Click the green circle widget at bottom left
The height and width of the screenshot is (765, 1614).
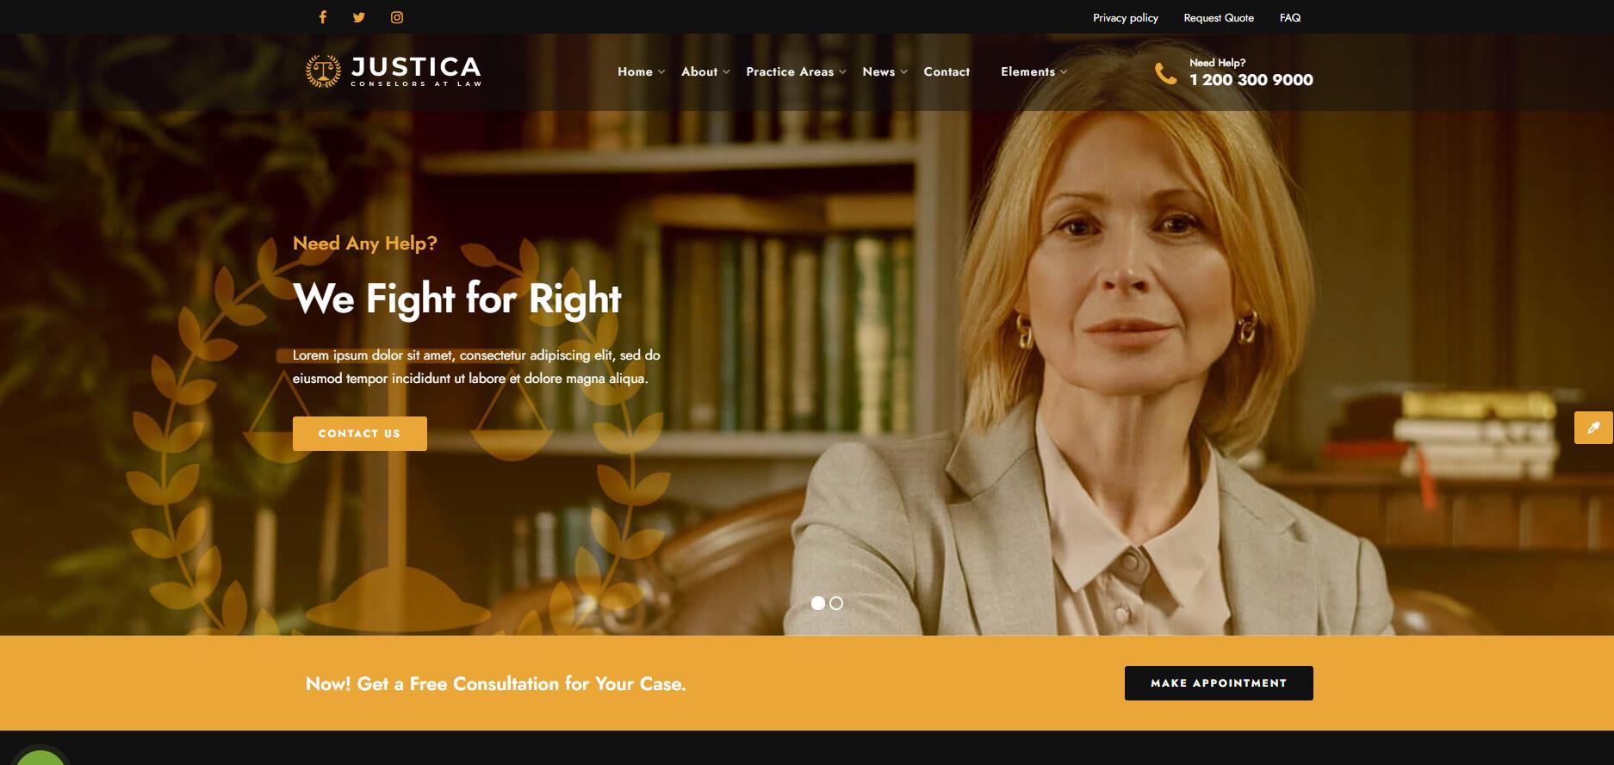pyautogui.click(x=40, y=757)
